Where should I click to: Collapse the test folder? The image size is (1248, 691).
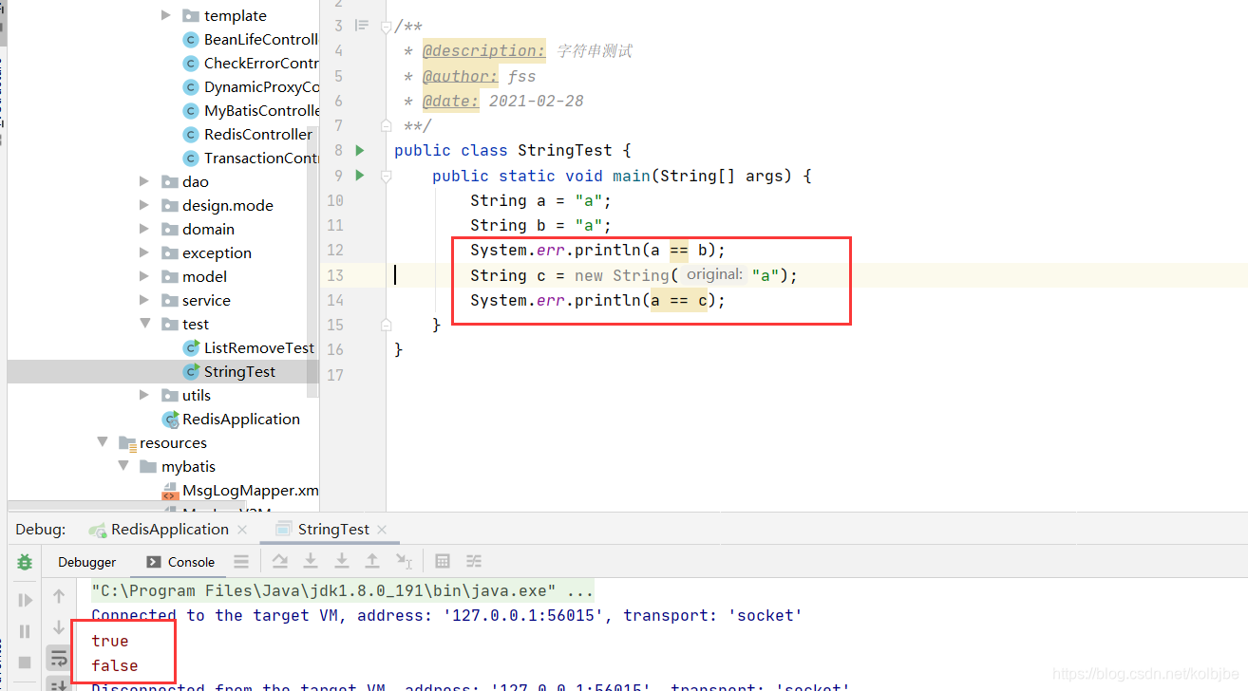pyautogui.click(x=144, y=324)
